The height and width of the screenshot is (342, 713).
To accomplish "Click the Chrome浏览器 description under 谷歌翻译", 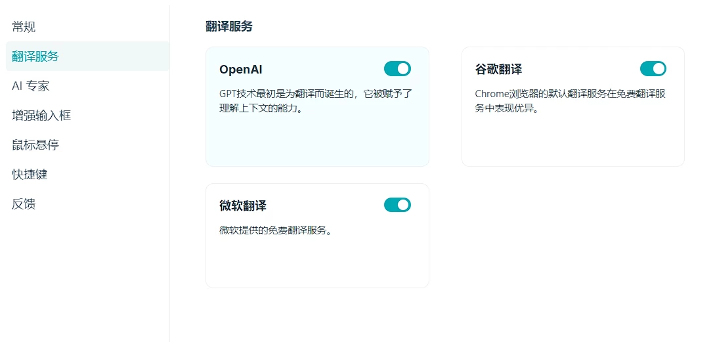I will point(570,100).
